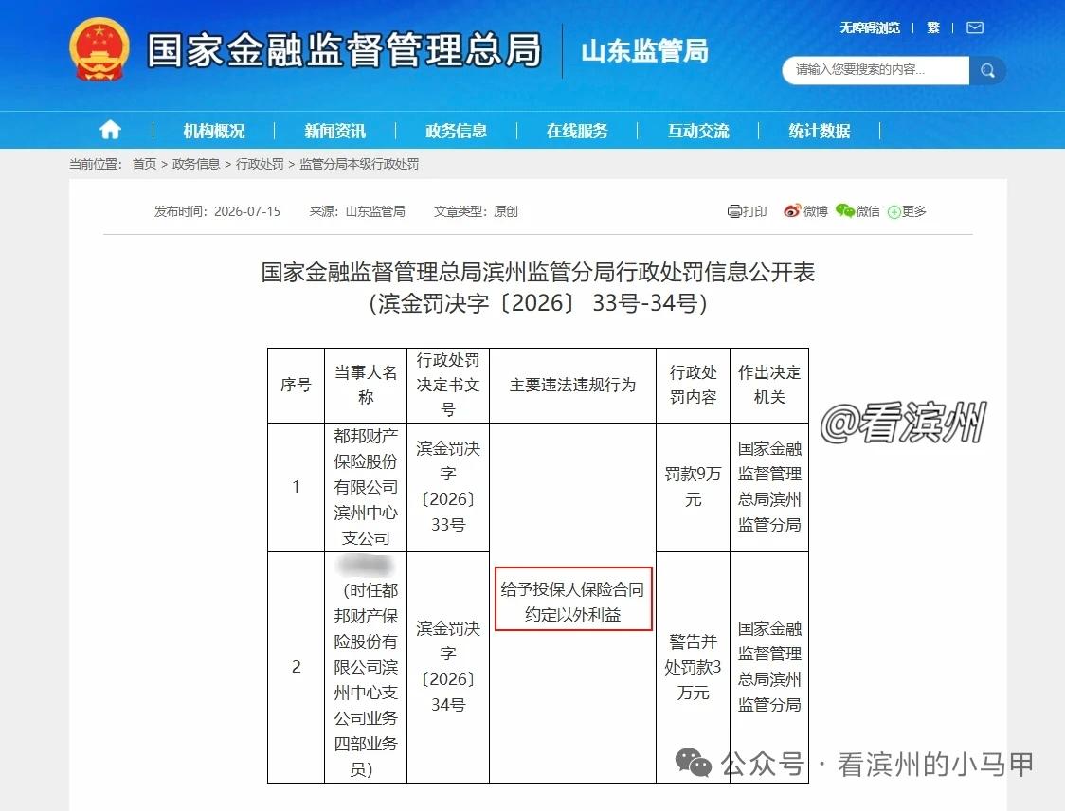
Task: Select the article title 国家金融监督管理总局滨州监管分局行政处罚信息公开表
Action: (x=538, y=272)
